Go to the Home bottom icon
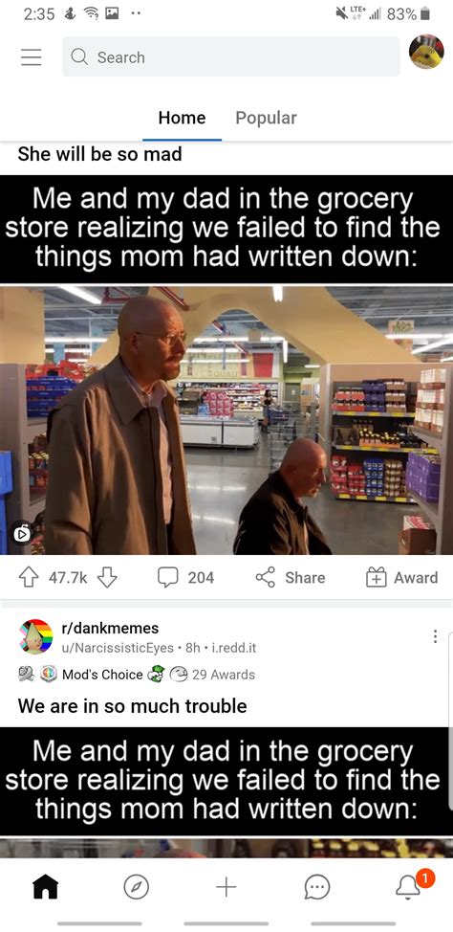This screenshot has width=453, height=932. tap(46, 888)
